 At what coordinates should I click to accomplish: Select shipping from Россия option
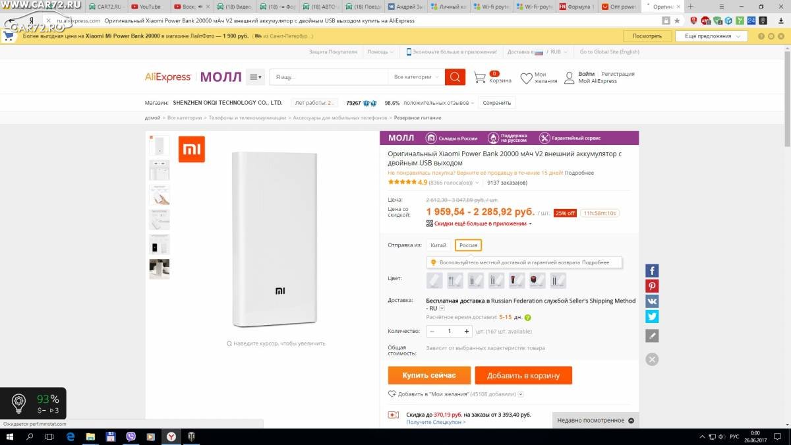coord(468,245)
